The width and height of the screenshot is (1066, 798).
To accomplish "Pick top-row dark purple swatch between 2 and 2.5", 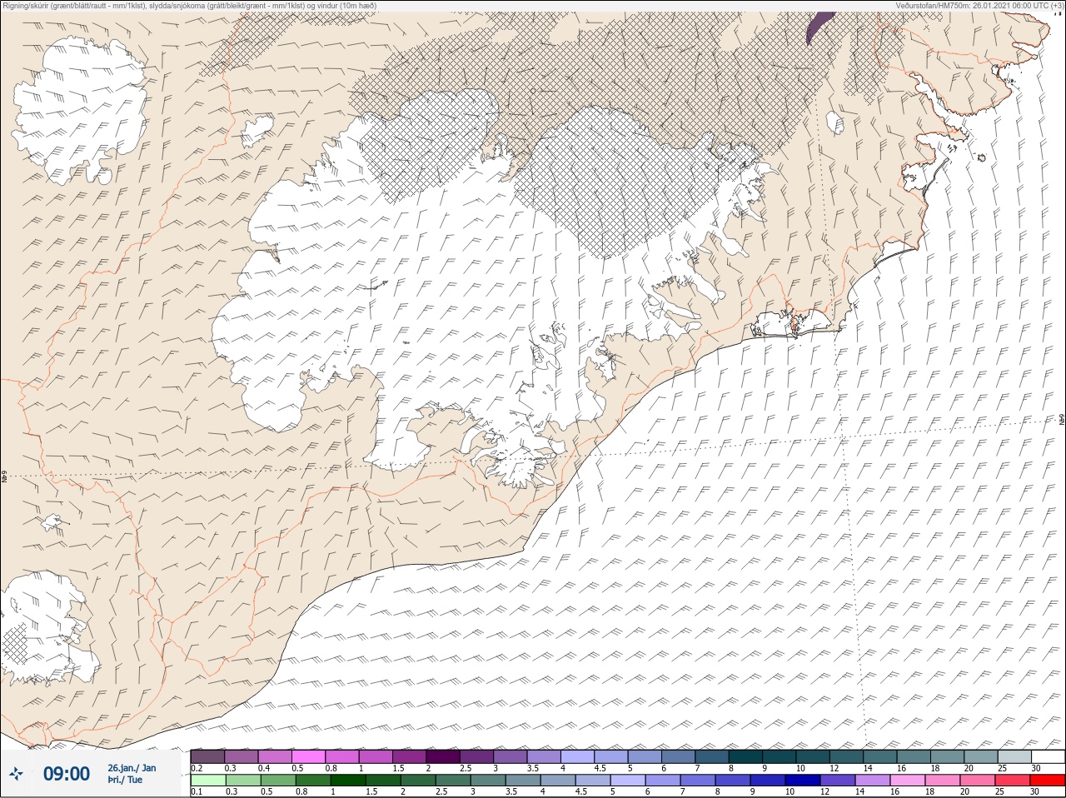I will (x=443, y=756).
